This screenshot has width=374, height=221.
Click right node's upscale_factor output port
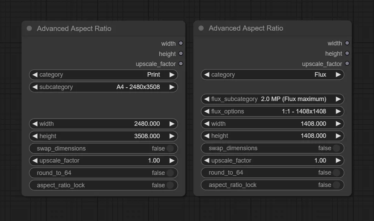pos(347,64)
